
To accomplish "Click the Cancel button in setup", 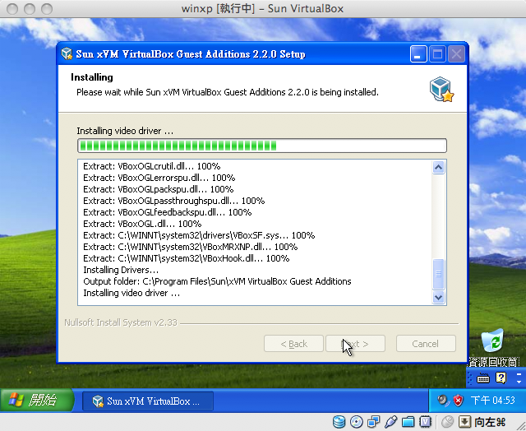I will (426, 344).
